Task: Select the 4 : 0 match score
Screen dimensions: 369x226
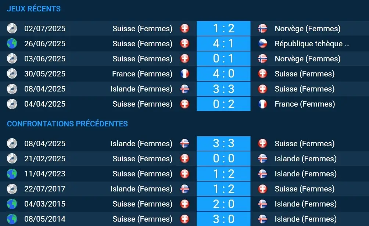Action: (x=223, y=74)
